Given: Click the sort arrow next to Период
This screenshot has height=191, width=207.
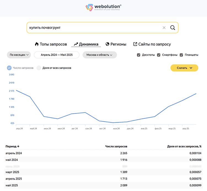Looking at the screenshot, I should pyautogui.click(x=18, y=146).
